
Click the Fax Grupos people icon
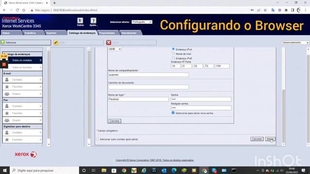pos(7,120)
